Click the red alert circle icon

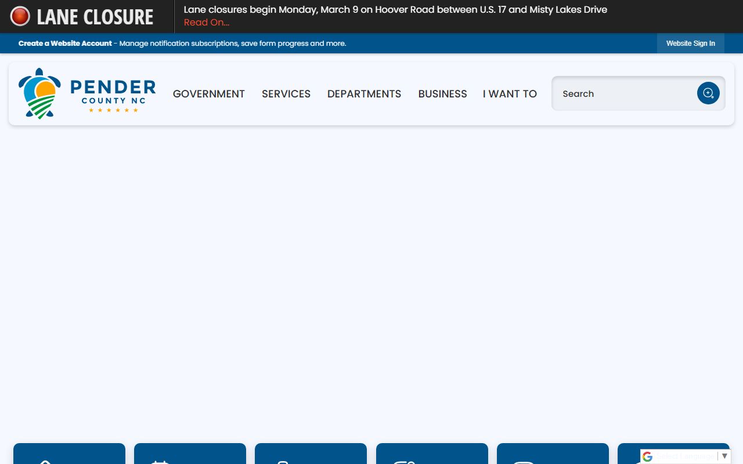(x=20, y=16)
